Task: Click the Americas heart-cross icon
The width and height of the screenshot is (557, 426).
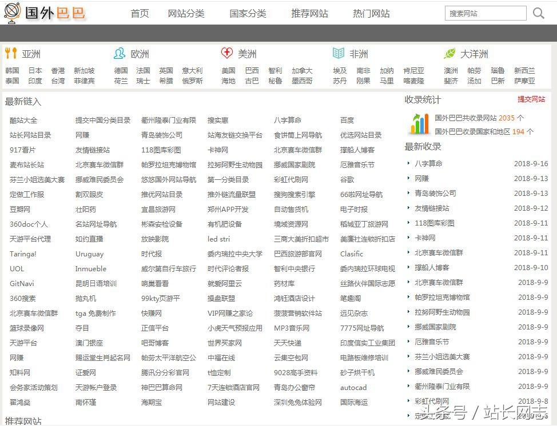Action: click(227, 53)
